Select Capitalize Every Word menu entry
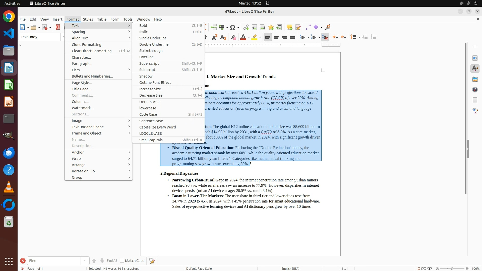This screenshot has width=482, height=271. [x=157, y=127]
